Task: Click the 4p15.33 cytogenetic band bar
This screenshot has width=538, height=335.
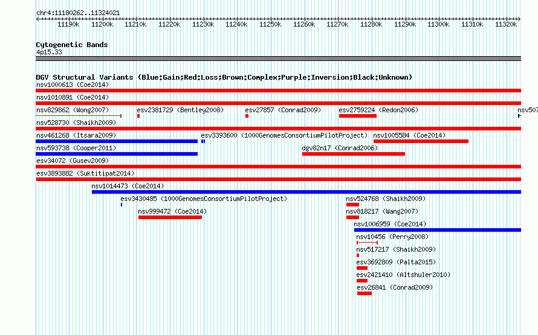Action: pyautogui.click(x=278, y=59)
